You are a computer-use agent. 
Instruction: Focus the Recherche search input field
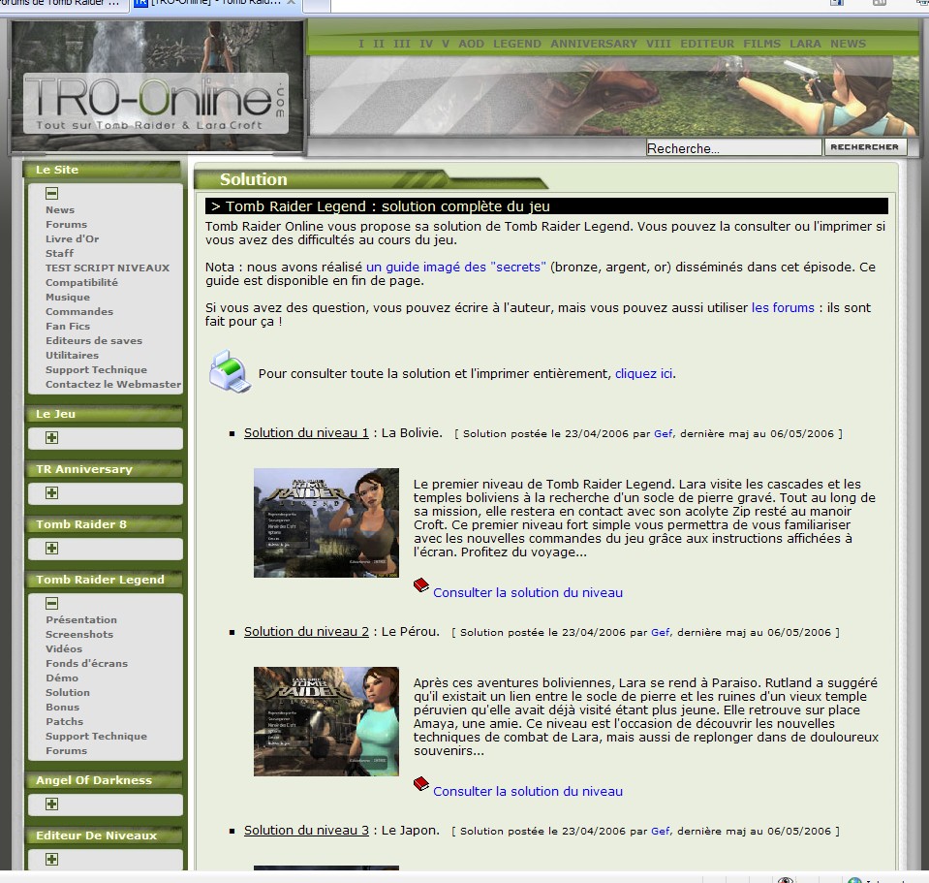[734, 147]
